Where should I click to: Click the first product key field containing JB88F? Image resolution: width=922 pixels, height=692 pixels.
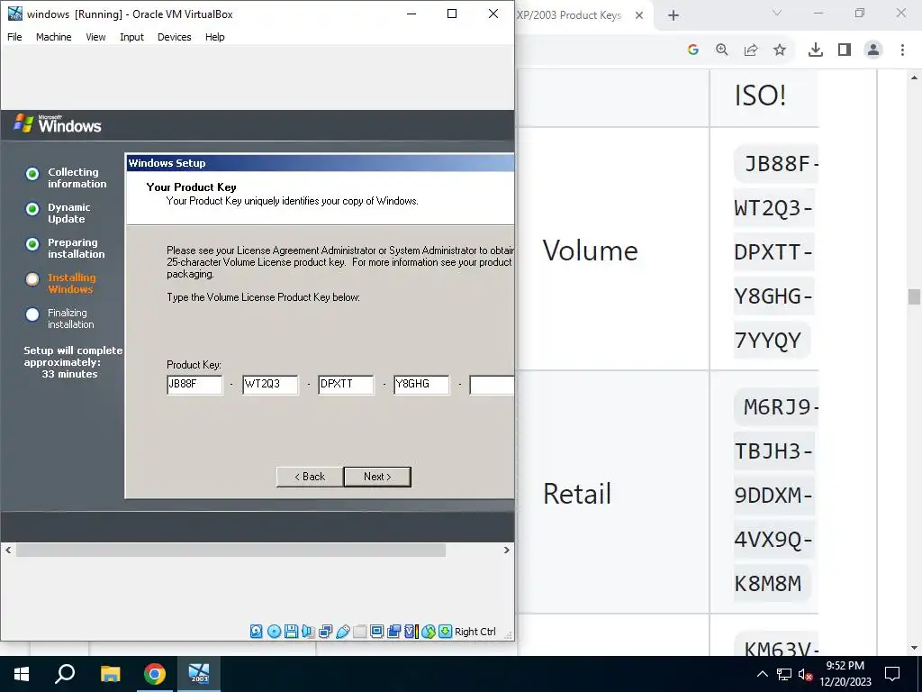(x=194, y=384)
